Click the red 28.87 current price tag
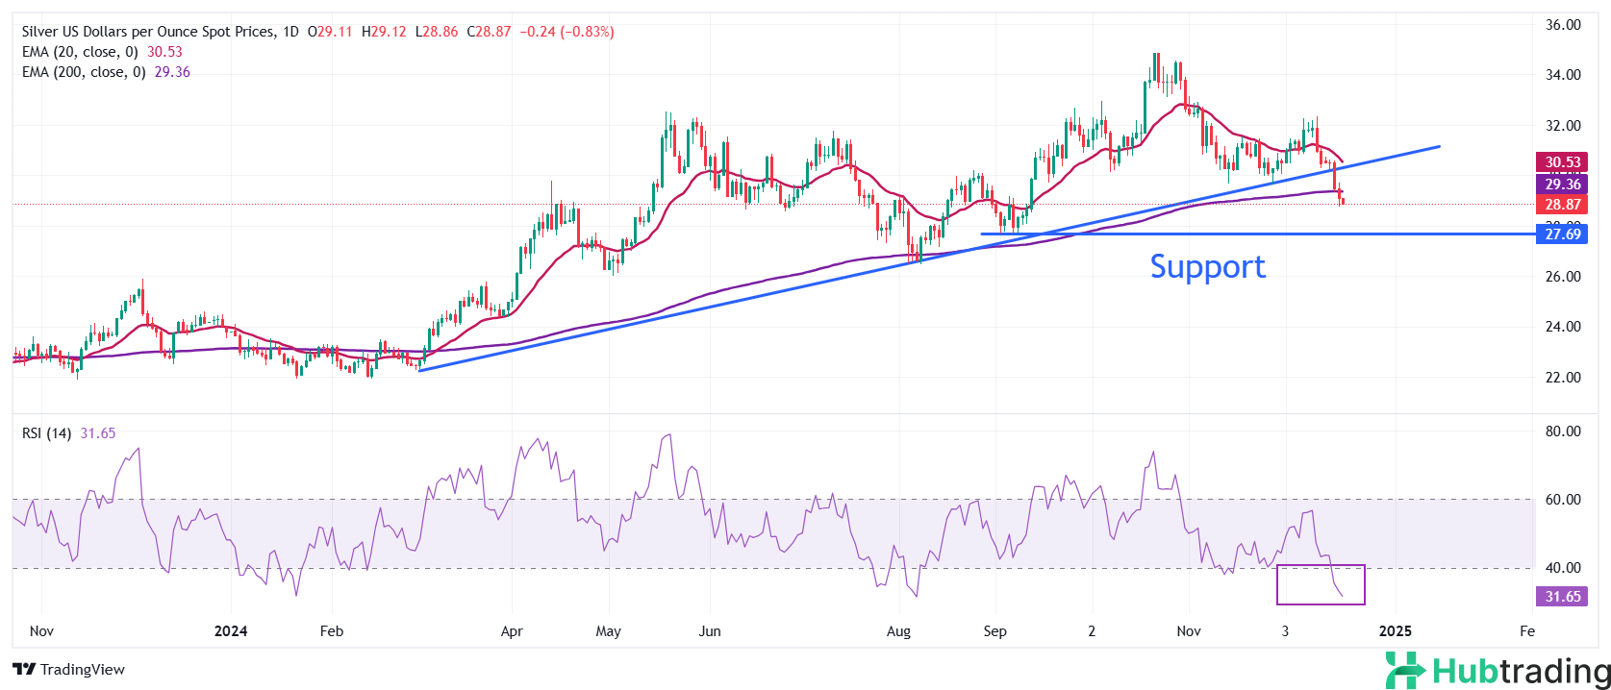This screenshot has height=690, width=1611. point(1562,205)
